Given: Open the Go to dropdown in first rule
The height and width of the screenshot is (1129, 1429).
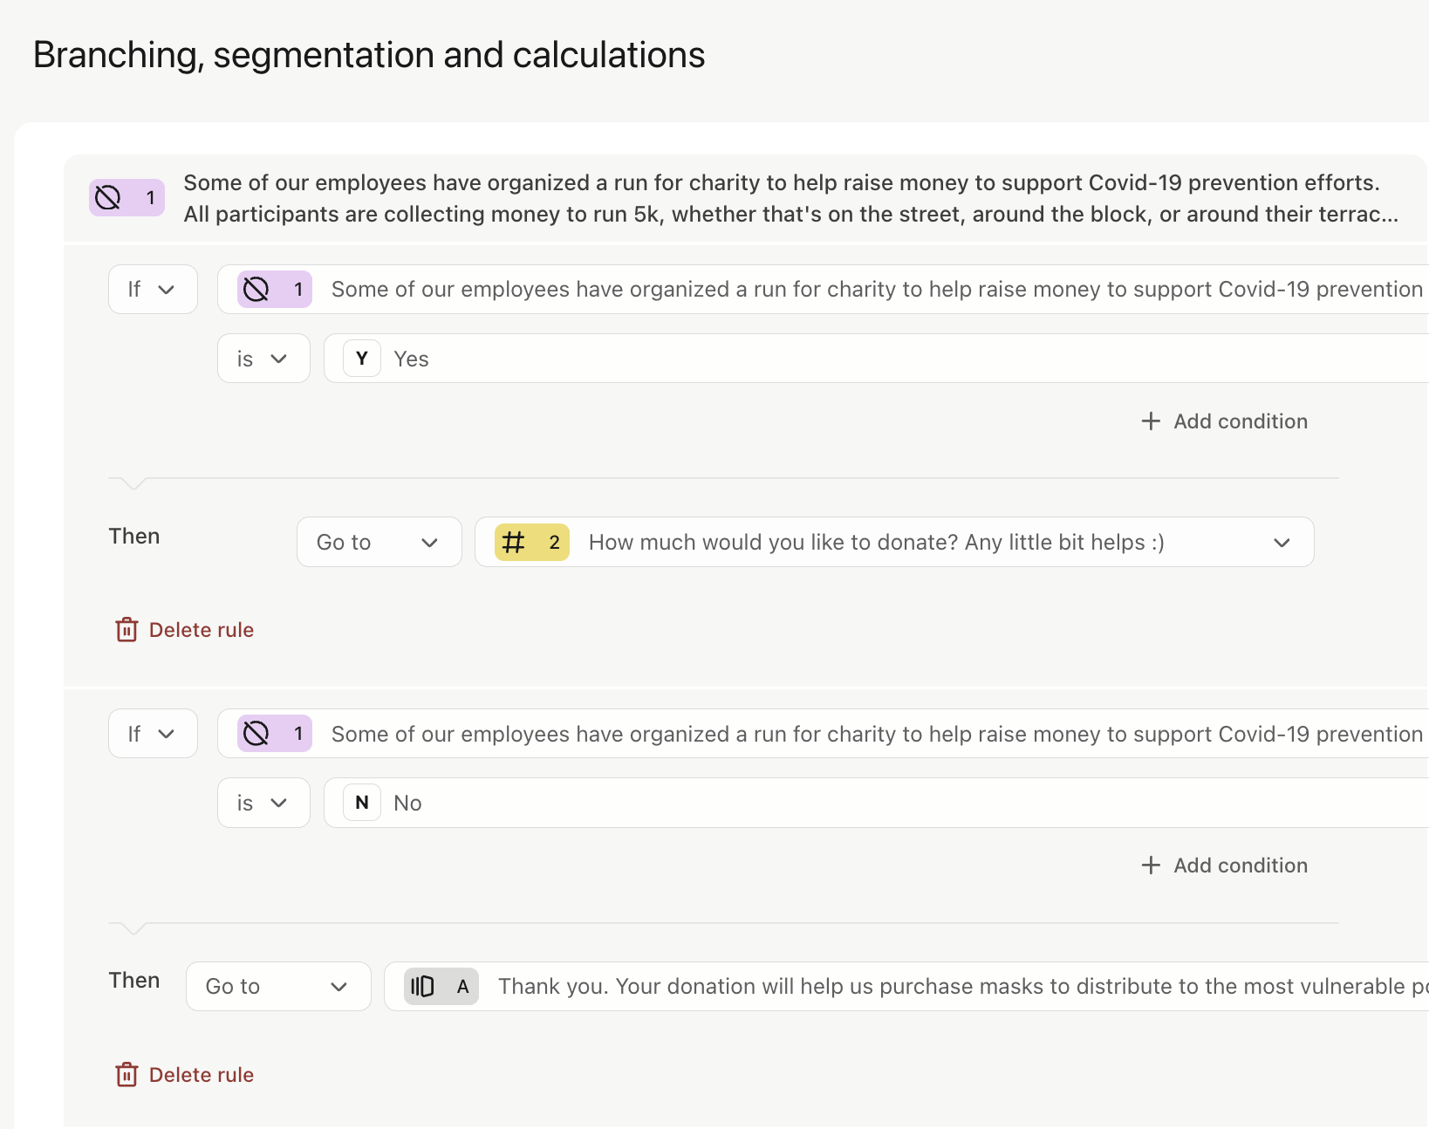Looking at the screenshot, I should pos(379,543).
